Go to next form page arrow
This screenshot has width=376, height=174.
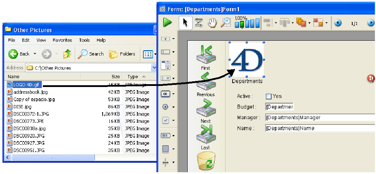pos(371,23)
